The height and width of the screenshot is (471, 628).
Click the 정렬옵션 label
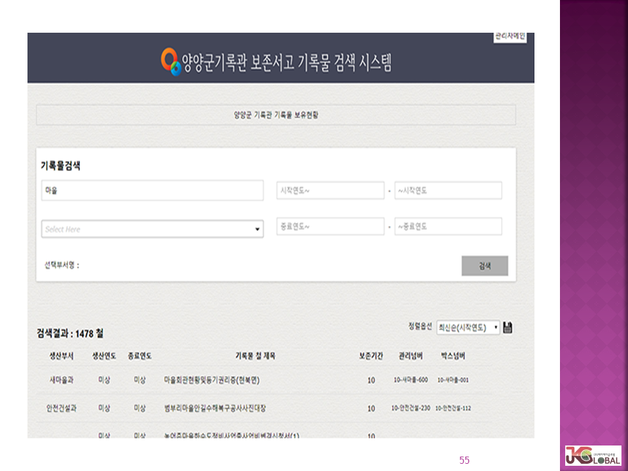pos(420,326)
